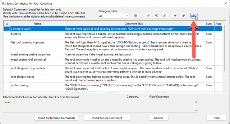230x124 pixels.
Task: Click the ABC sort comments button
Action: 194,16
